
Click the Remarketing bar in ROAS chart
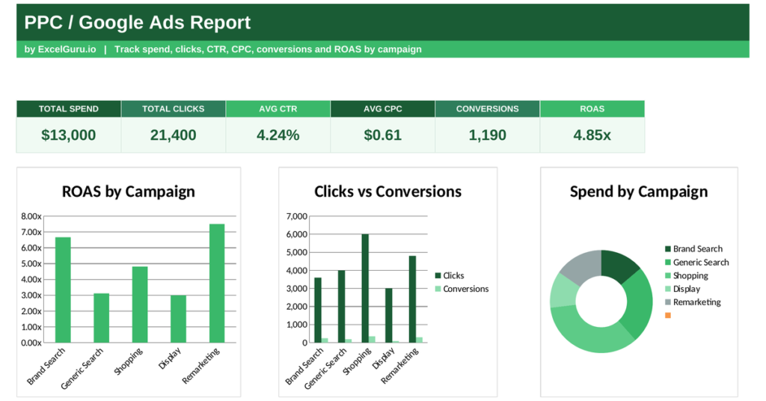point(217,284)
